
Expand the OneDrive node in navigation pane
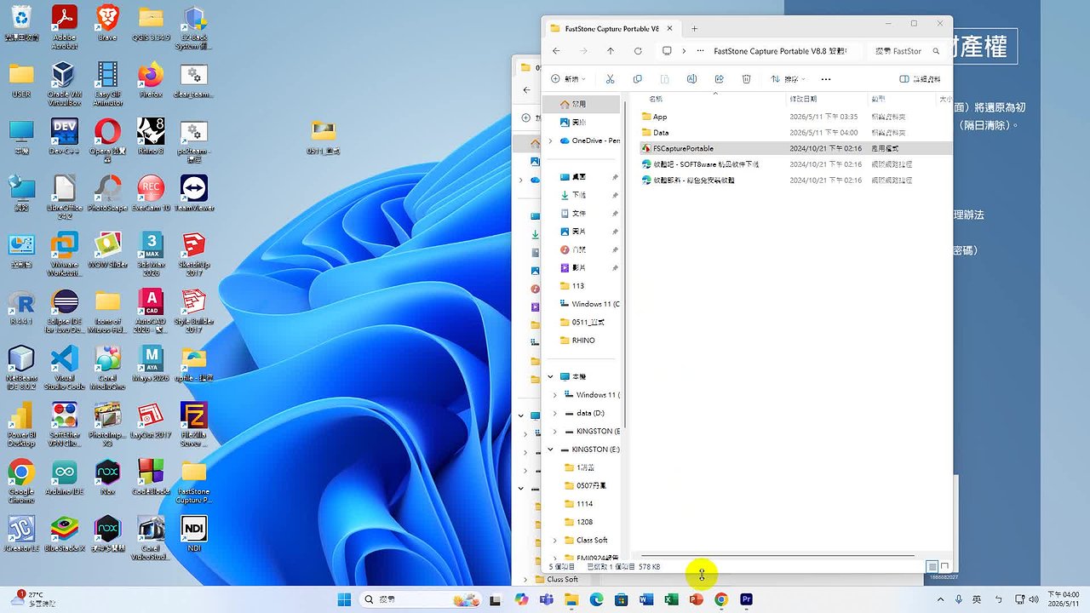coord(552,140)
